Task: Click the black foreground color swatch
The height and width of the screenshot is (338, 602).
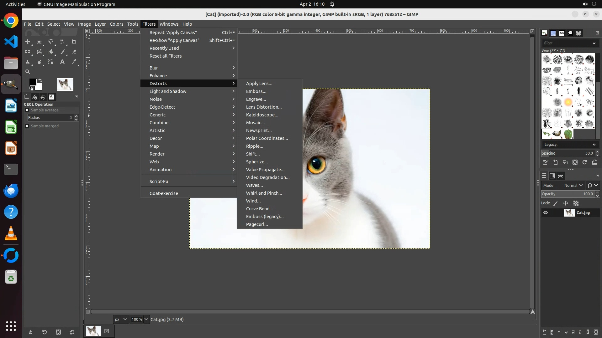Action: click(33, 82)
